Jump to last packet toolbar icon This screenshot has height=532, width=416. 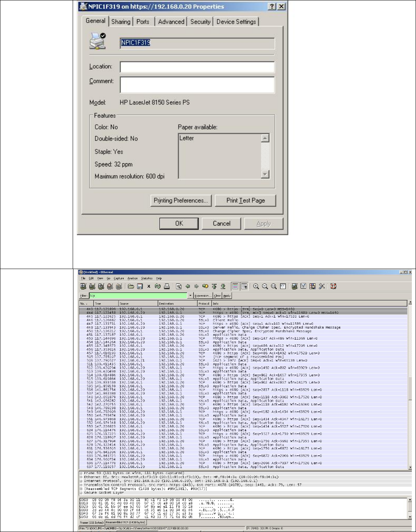pos(223,286)
